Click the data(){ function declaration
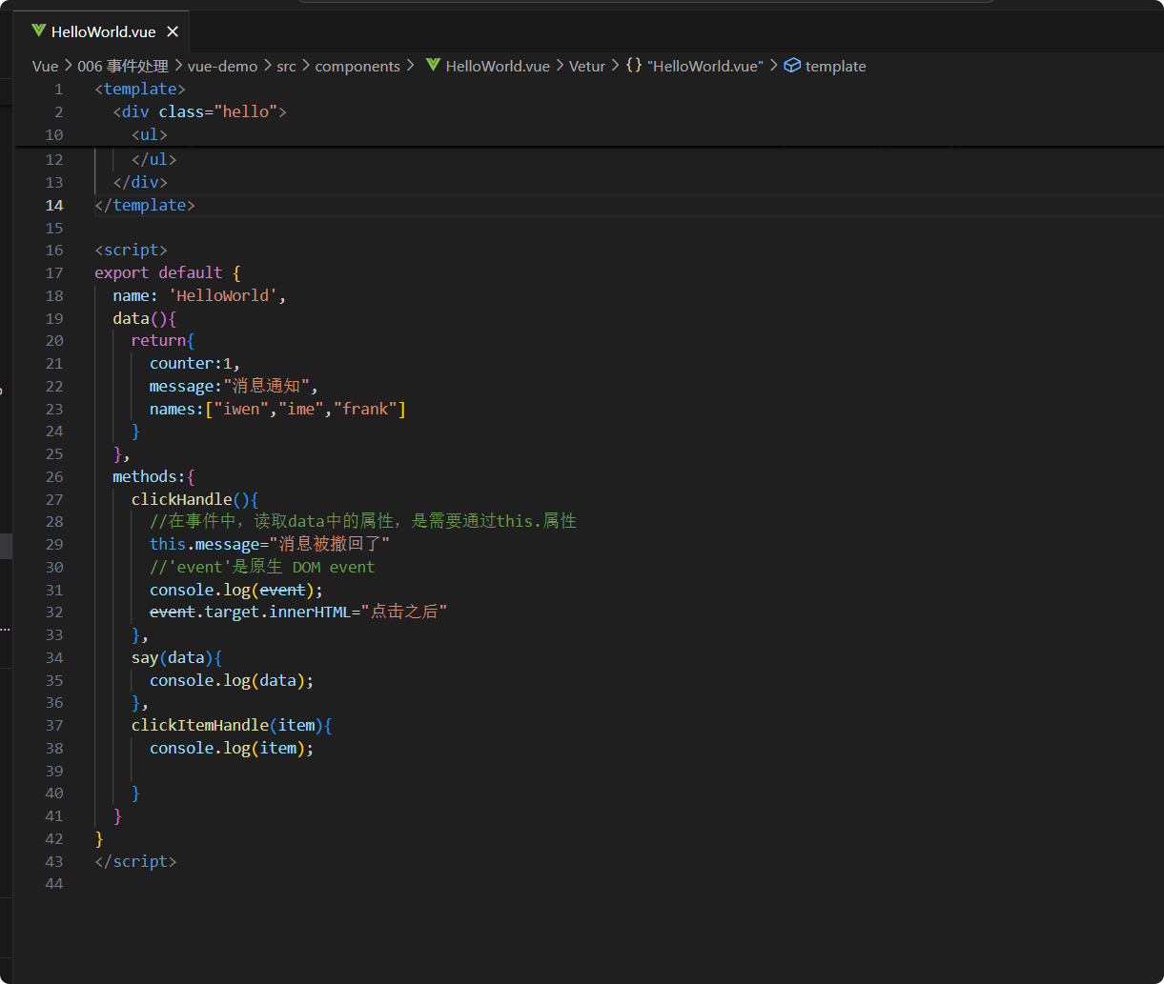Viewport: 1164px width, 984px height. pyautogui.click(x=145, y=318)
